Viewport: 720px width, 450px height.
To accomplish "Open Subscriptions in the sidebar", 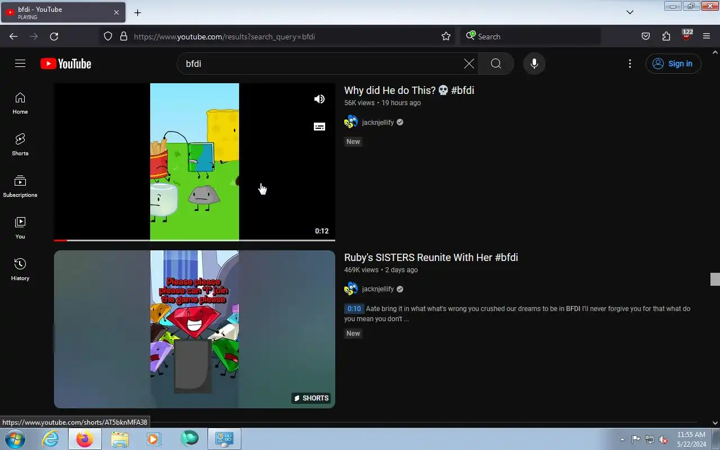I will tap(20, 187).
